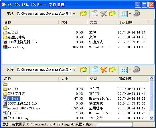Minimize the 文件管理 window
The width and height of the screenshot is (156, 128).
click(138, 5)
